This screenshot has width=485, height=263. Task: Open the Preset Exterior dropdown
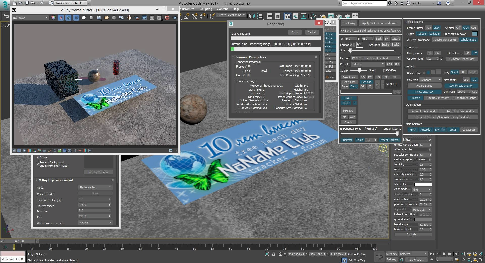(368, 64)
